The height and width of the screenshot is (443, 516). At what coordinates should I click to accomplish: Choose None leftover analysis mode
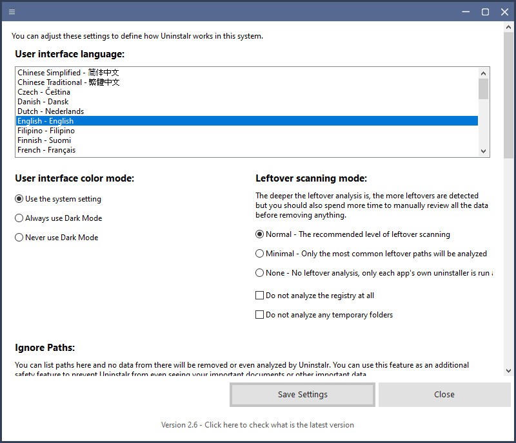[374, 273]
